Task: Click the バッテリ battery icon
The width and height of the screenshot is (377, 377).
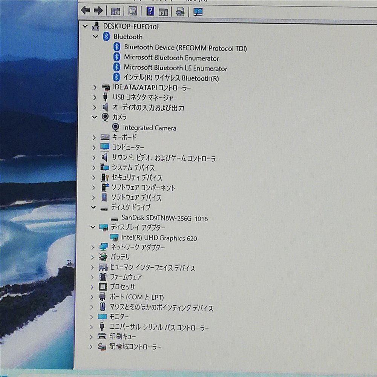Action: click(x=103, y=257)
